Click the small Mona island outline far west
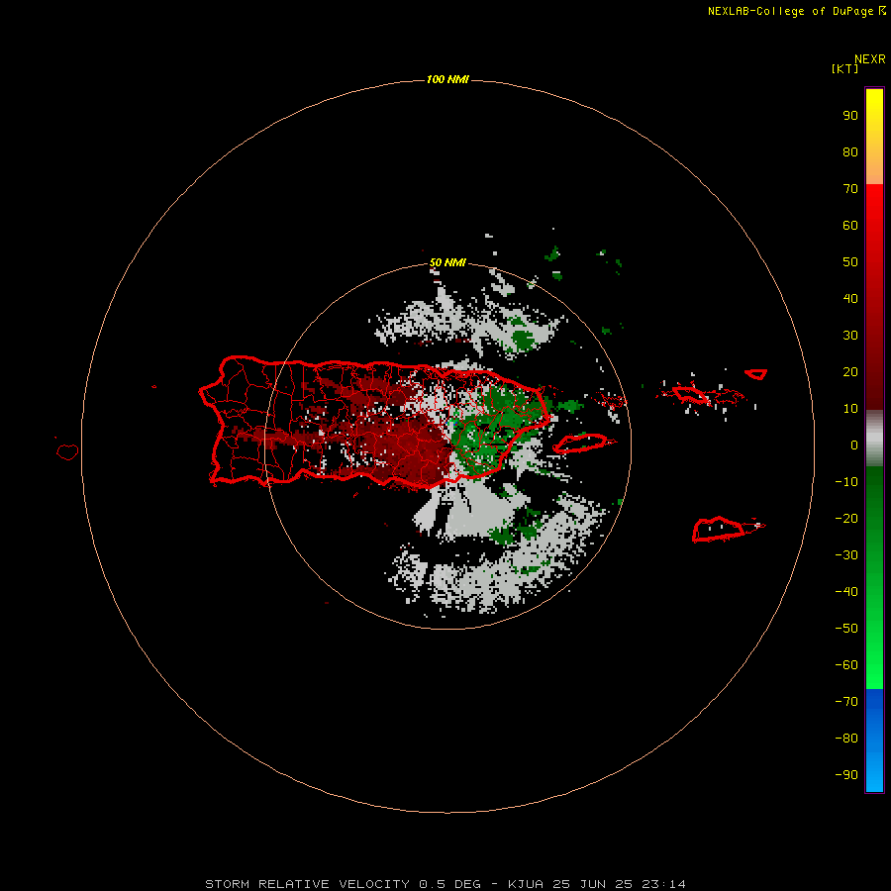 (67, 451)
